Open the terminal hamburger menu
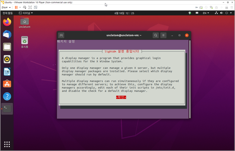 (x=163, y=35)
